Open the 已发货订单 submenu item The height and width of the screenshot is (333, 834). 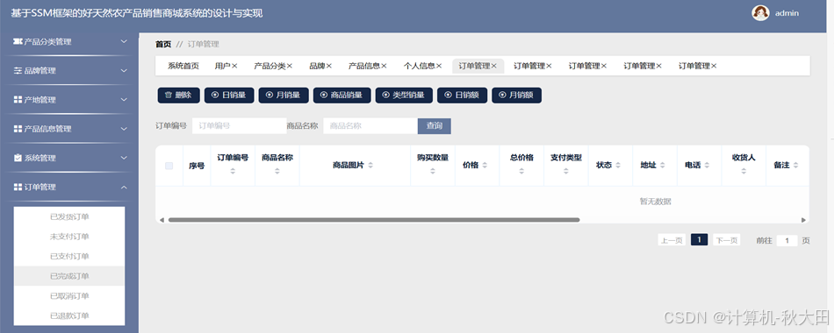[69, 216]
